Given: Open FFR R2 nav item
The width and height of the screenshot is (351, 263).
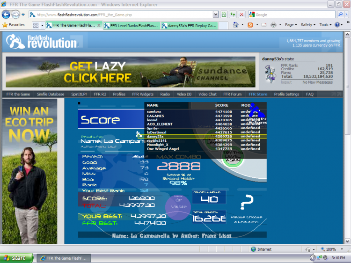Looking at the screenshot, I should tap(100, 94).
